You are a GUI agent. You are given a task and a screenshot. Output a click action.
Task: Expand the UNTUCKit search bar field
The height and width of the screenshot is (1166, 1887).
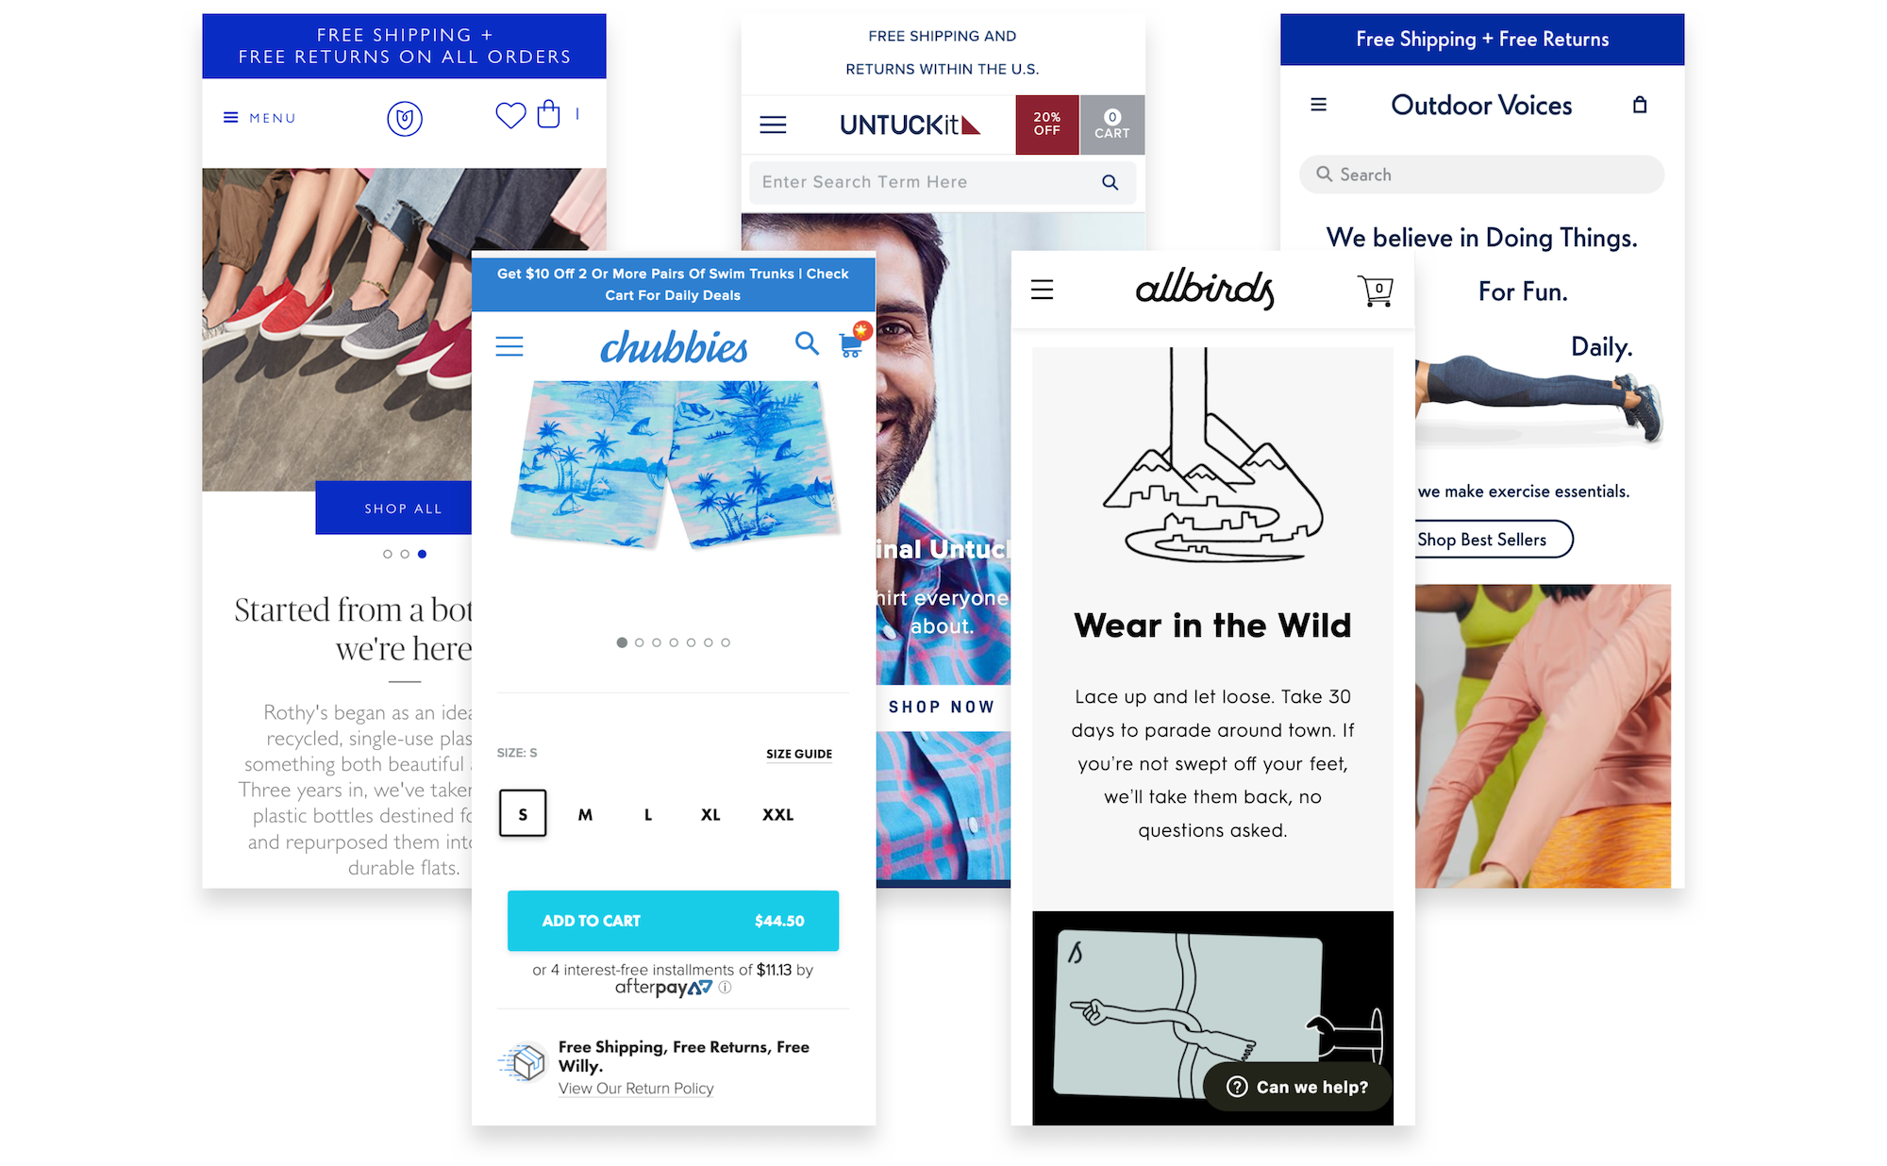click(x=940, y=182)
